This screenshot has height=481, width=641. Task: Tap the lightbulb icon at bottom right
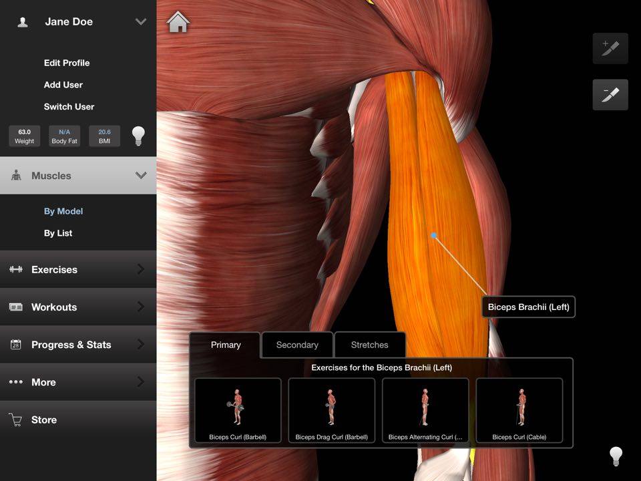coord(616,456)
